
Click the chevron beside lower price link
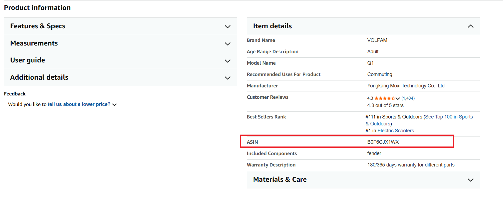pos(114,105)
